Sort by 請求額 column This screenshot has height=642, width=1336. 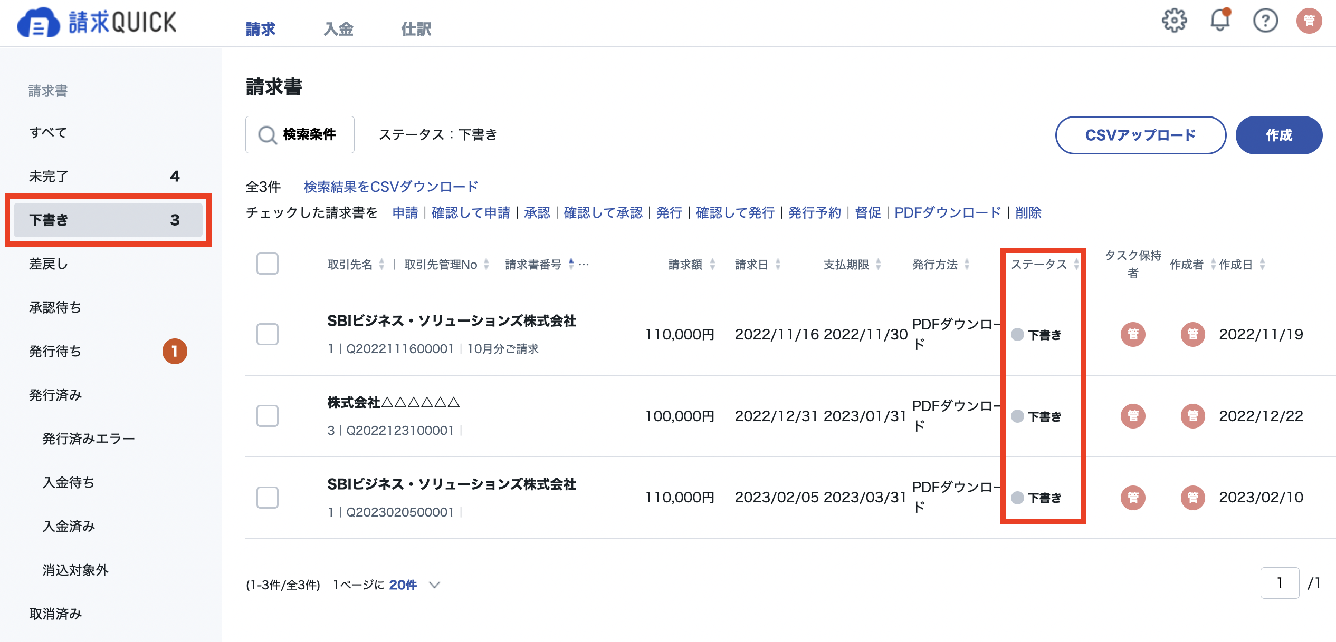[712, 264]
